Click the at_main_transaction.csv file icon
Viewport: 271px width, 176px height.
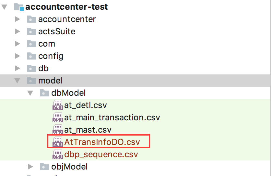[58, 117]
